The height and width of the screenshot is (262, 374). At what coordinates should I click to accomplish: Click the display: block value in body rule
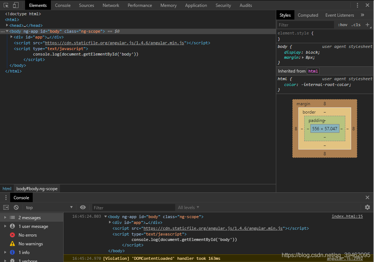pos(313,52)
